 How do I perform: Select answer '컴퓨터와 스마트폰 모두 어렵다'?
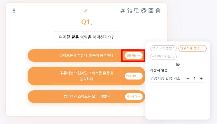[86, 96]
